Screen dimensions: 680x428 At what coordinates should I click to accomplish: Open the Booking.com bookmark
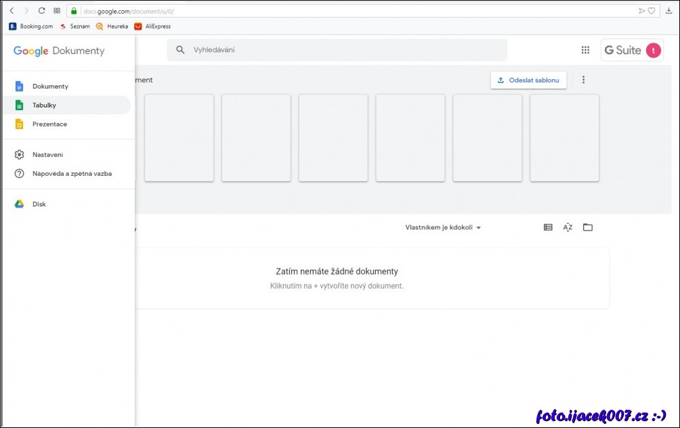tap(30, 26)
